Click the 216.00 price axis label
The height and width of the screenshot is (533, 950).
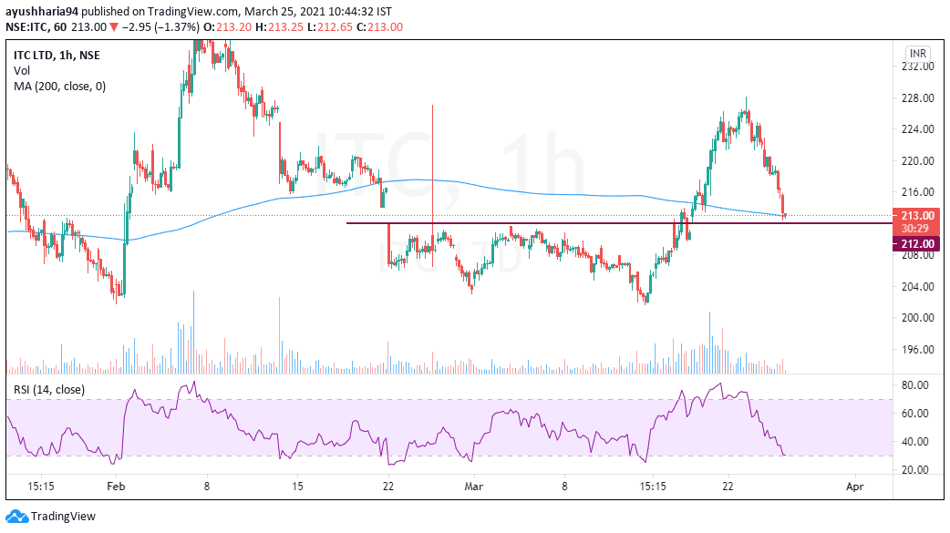917,192
